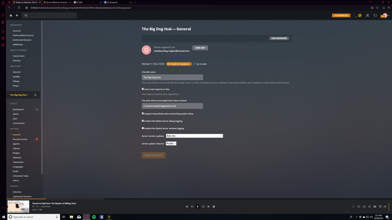Click the skip back replay icon

[192, 207]
